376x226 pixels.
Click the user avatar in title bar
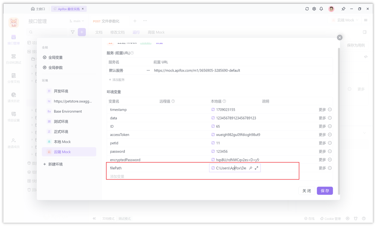[331, 9]
